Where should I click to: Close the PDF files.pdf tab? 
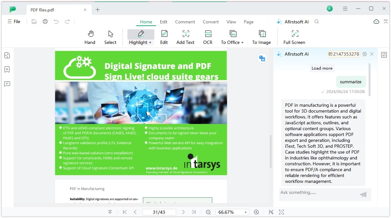click(85, 10)
